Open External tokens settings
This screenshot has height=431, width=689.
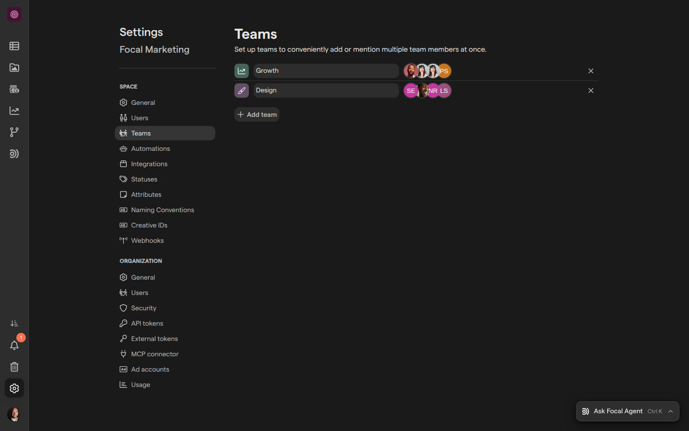coord(165,339)
